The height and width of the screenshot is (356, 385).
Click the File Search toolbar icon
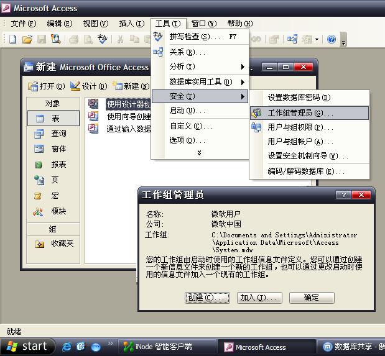point(56,39)
